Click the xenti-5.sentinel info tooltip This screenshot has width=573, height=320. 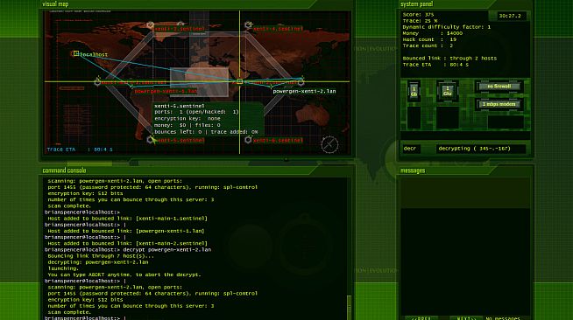(x=208, y=119)
